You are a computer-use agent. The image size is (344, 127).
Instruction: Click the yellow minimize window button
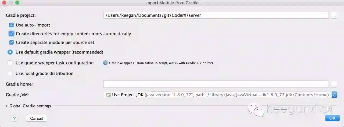click(11, 3)
